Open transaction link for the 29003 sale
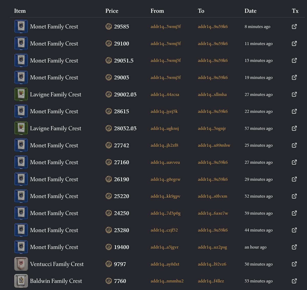Image resolution: width=307 pixels, height=290 pixels. point(294,77)
